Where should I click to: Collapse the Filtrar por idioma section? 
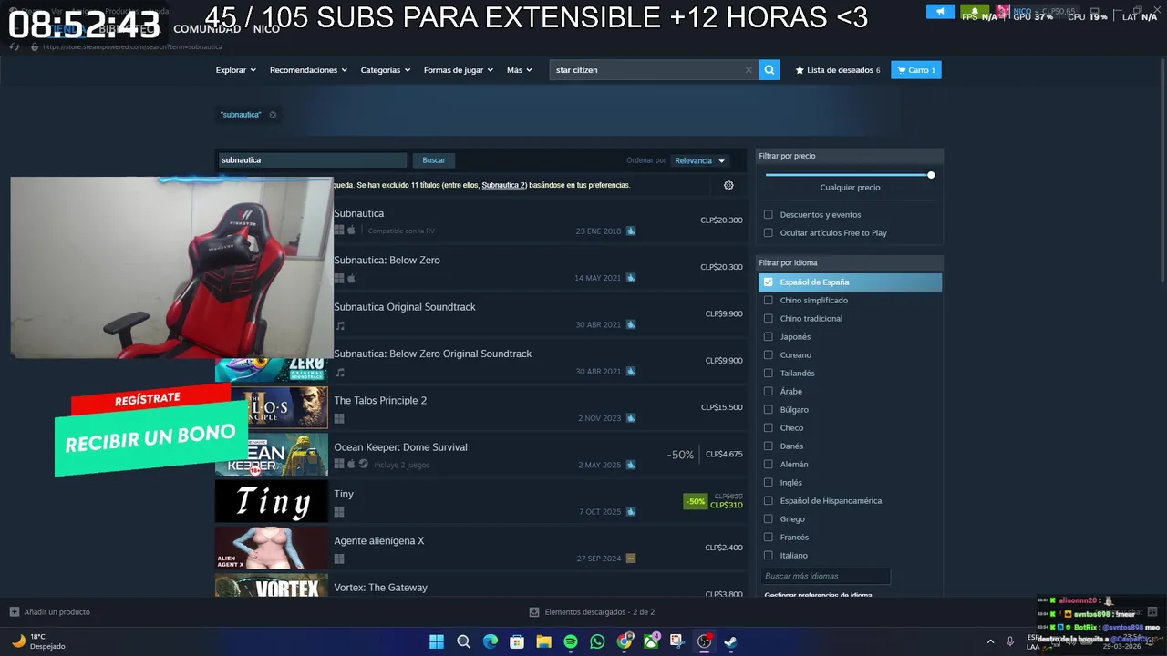tap(850, 262)
